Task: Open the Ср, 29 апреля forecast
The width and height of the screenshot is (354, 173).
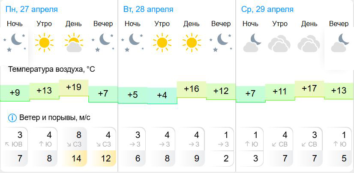Action: 268,9
